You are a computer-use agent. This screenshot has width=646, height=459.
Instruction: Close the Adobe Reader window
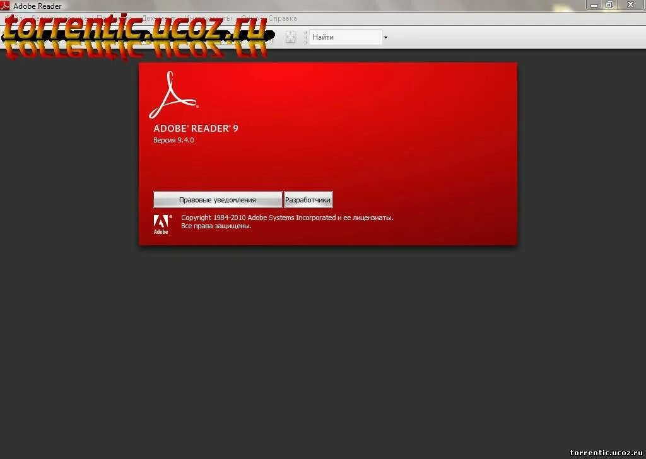(631, 5)
